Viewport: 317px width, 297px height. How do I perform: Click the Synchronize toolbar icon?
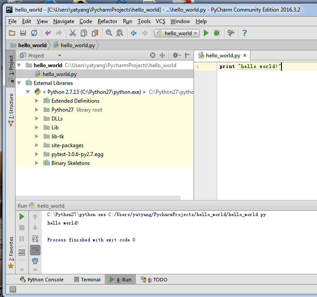point(34,33)
